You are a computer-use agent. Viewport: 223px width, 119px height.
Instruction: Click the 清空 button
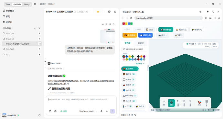point(178,35)
